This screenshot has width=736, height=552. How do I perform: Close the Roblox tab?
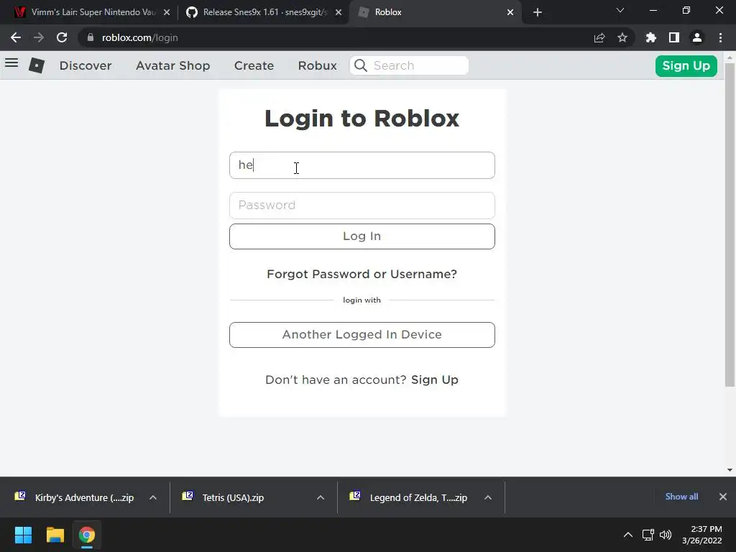point(510,12)
